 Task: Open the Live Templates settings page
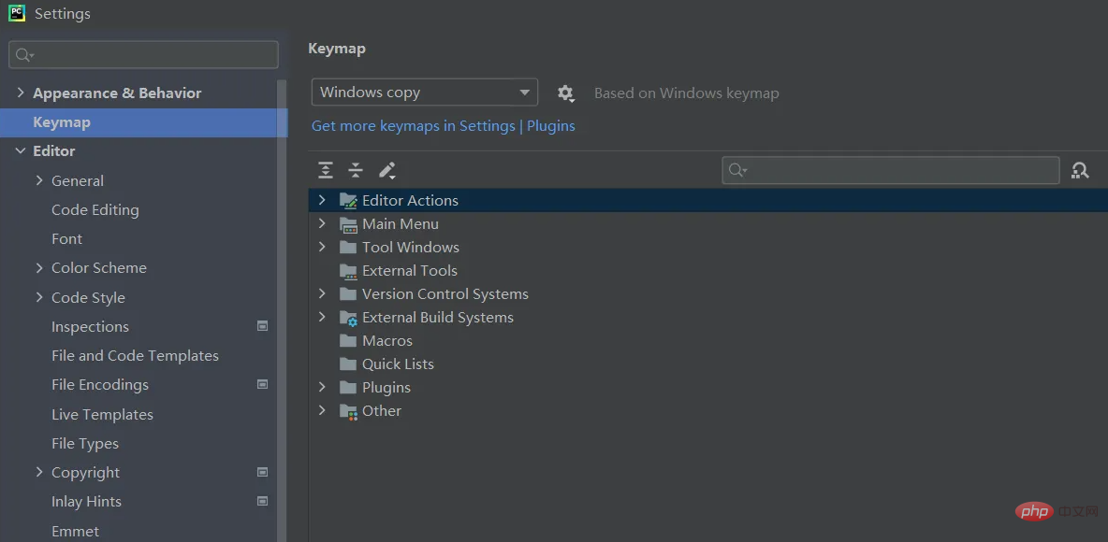(102, 414)
